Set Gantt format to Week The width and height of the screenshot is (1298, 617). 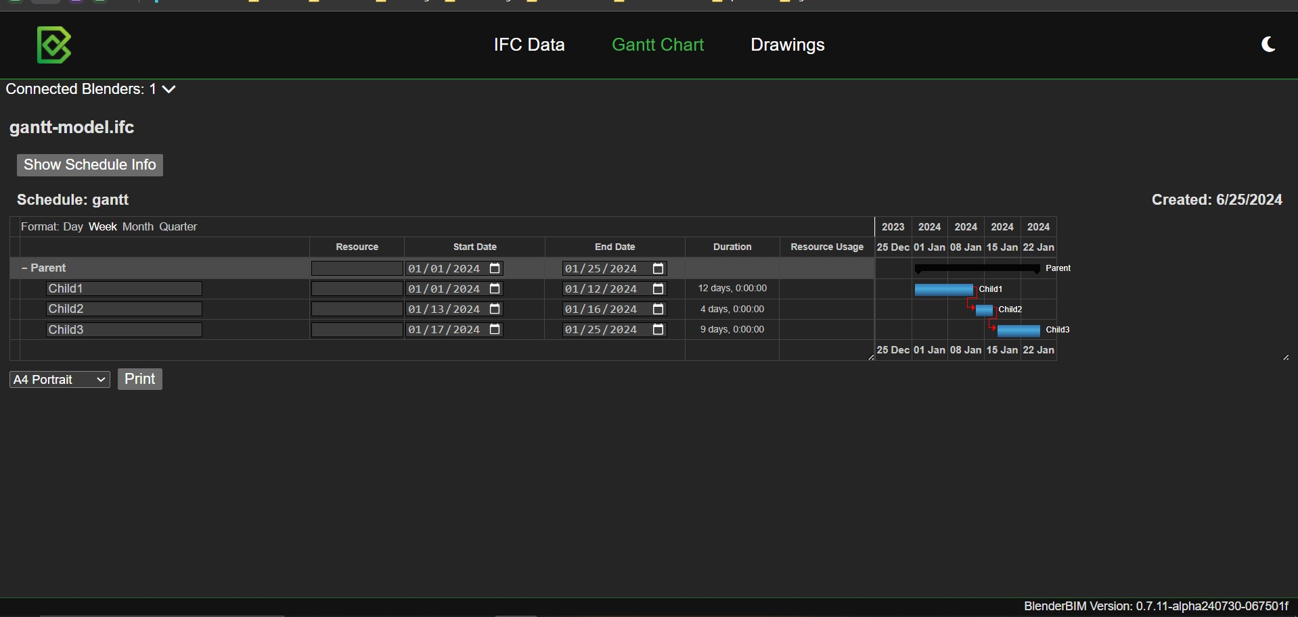[103, 226]
